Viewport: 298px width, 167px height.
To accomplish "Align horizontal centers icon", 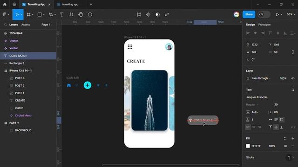I will coord(255,33).
